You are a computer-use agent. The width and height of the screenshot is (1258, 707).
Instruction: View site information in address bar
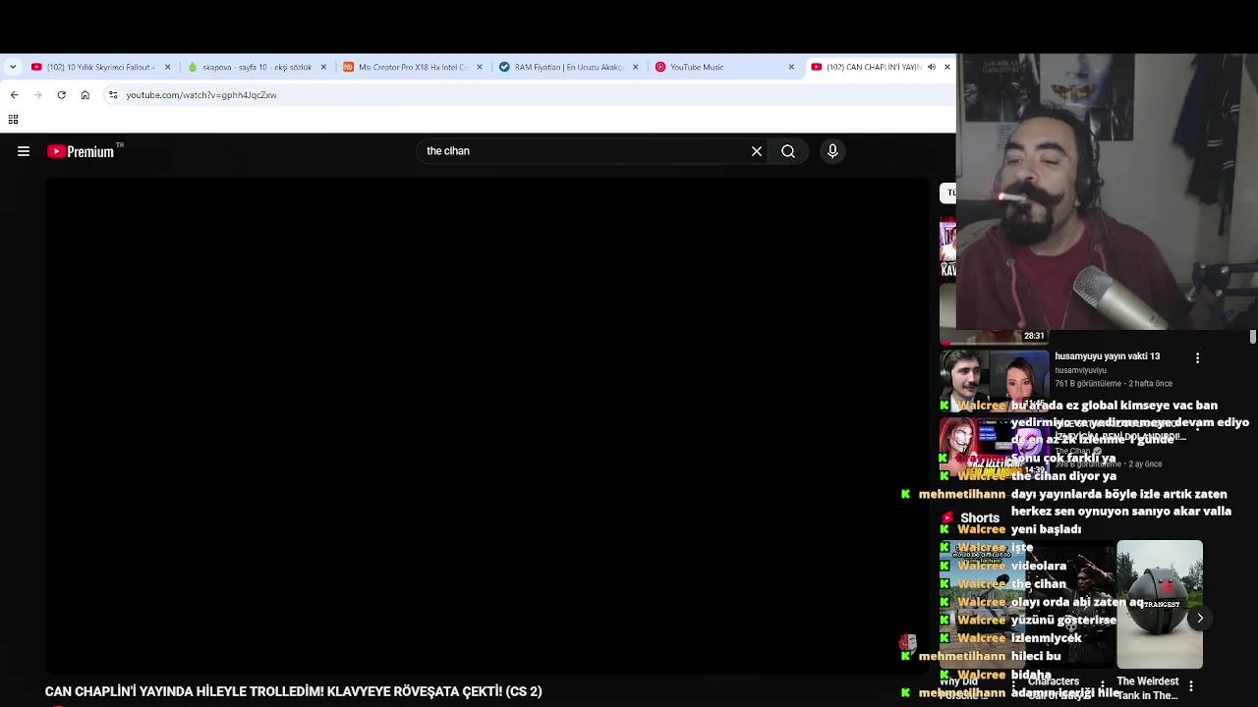coord(113,95)
